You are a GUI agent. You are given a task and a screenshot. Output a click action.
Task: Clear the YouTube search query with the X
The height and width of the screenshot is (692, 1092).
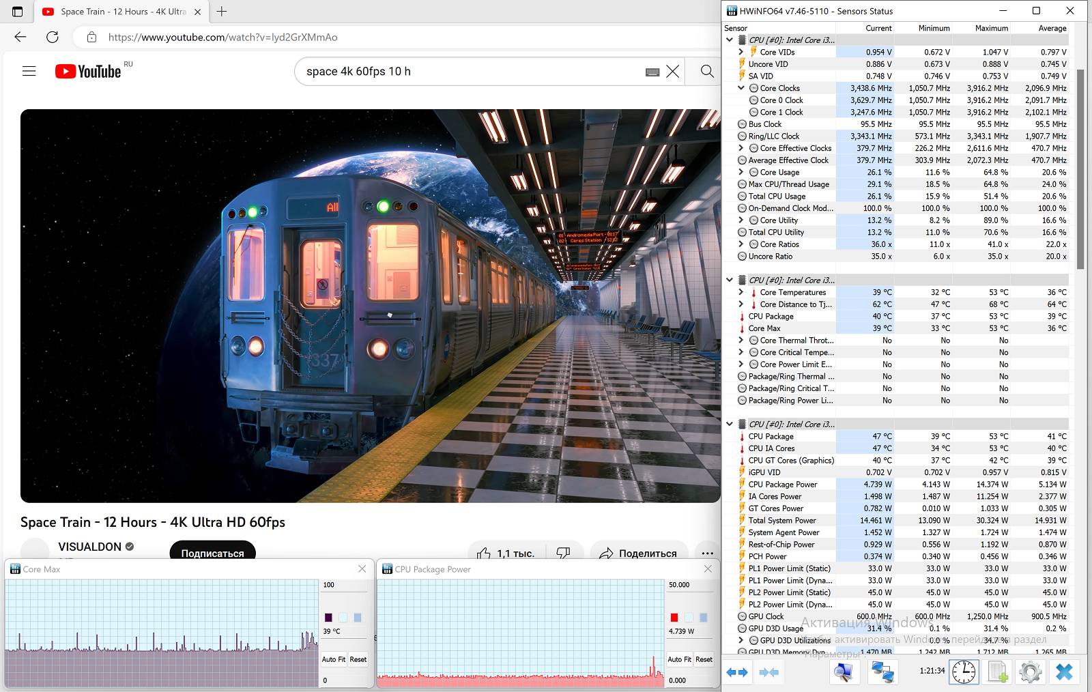[673, 72]
